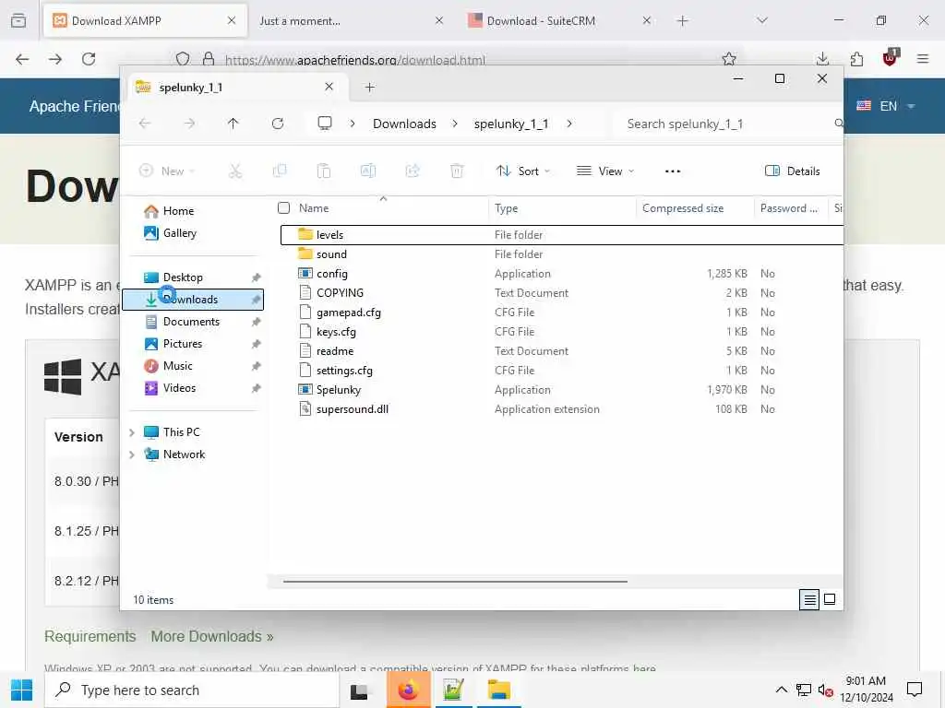Open the Windows Start button
945x708 pixels.
(22, 690)
